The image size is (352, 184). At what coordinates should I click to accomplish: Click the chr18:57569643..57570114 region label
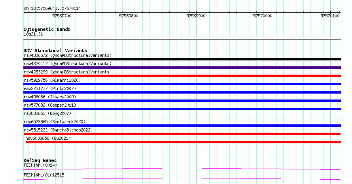tap(52, 9)
